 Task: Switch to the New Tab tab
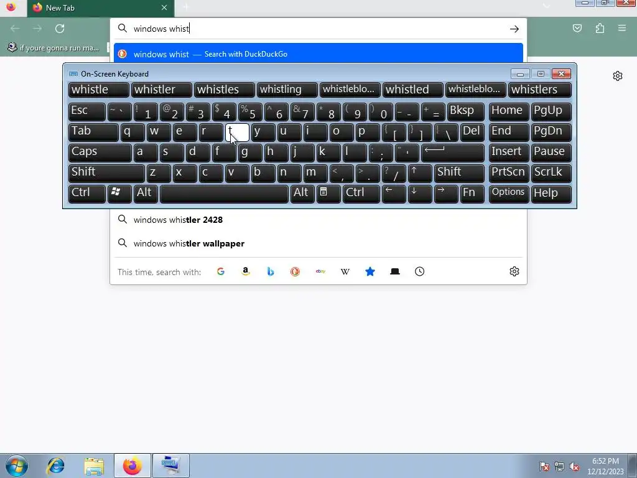click(x=101, y=7)
